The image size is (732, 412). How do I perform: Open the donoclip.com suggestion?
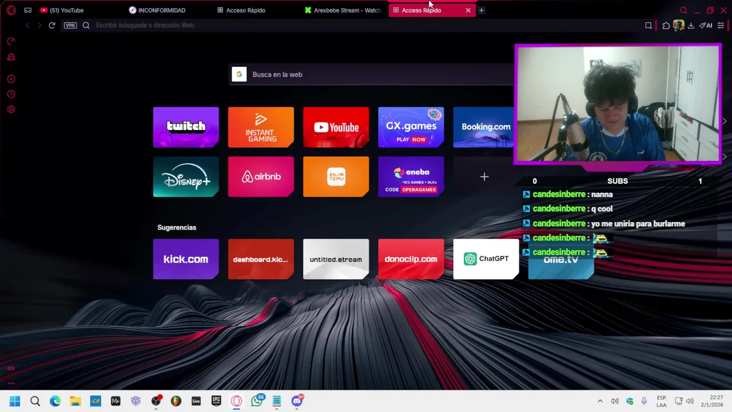(x=411, y=259)
